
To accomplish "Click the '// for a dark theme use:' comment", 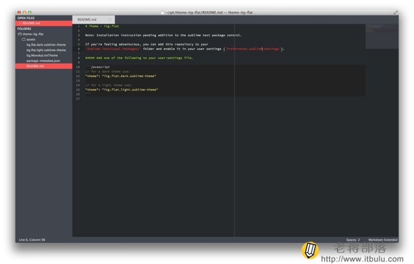I will 108,72.
